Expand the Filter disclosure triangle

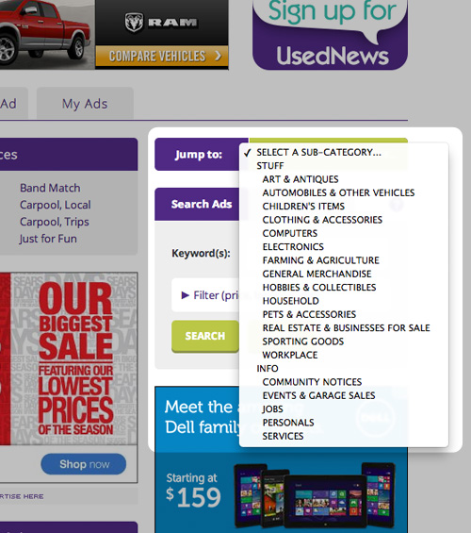(185, 295)
